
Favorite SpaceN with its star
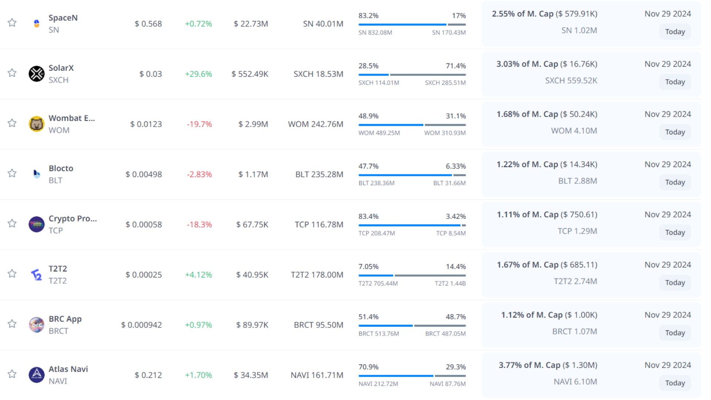12,23
